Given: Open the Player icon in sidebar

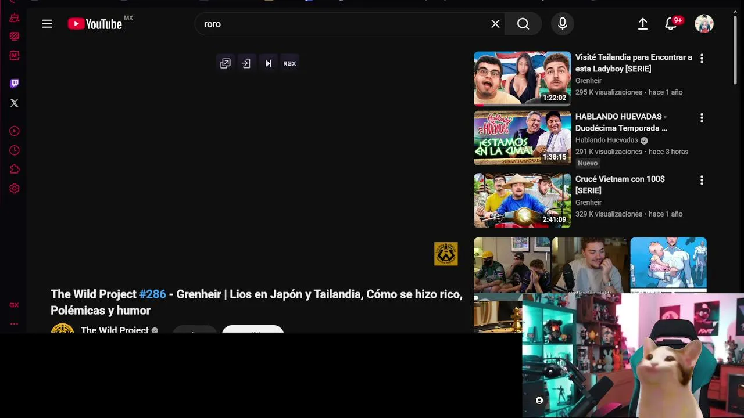Looking at the screenshot, I should coord(15,131).
